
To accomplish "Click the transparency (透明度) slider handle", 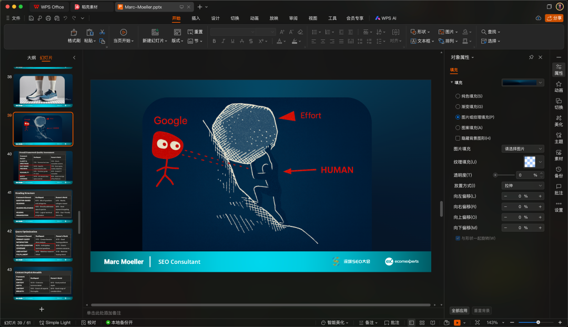I will [x=495, y=175].
